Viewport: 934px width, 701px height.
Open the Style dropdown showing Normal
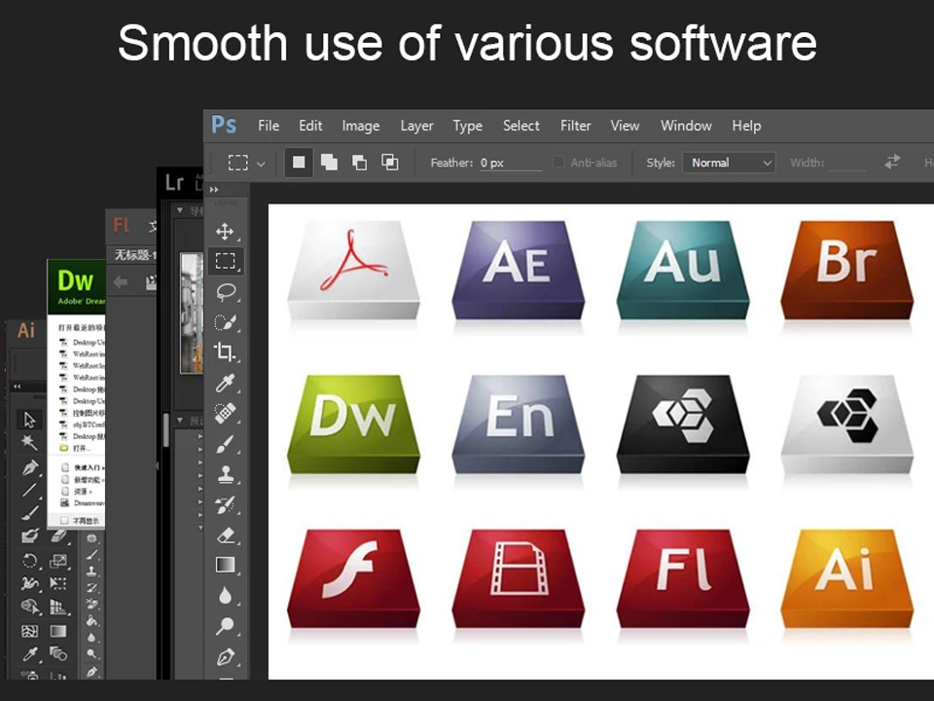coord(729,163)
